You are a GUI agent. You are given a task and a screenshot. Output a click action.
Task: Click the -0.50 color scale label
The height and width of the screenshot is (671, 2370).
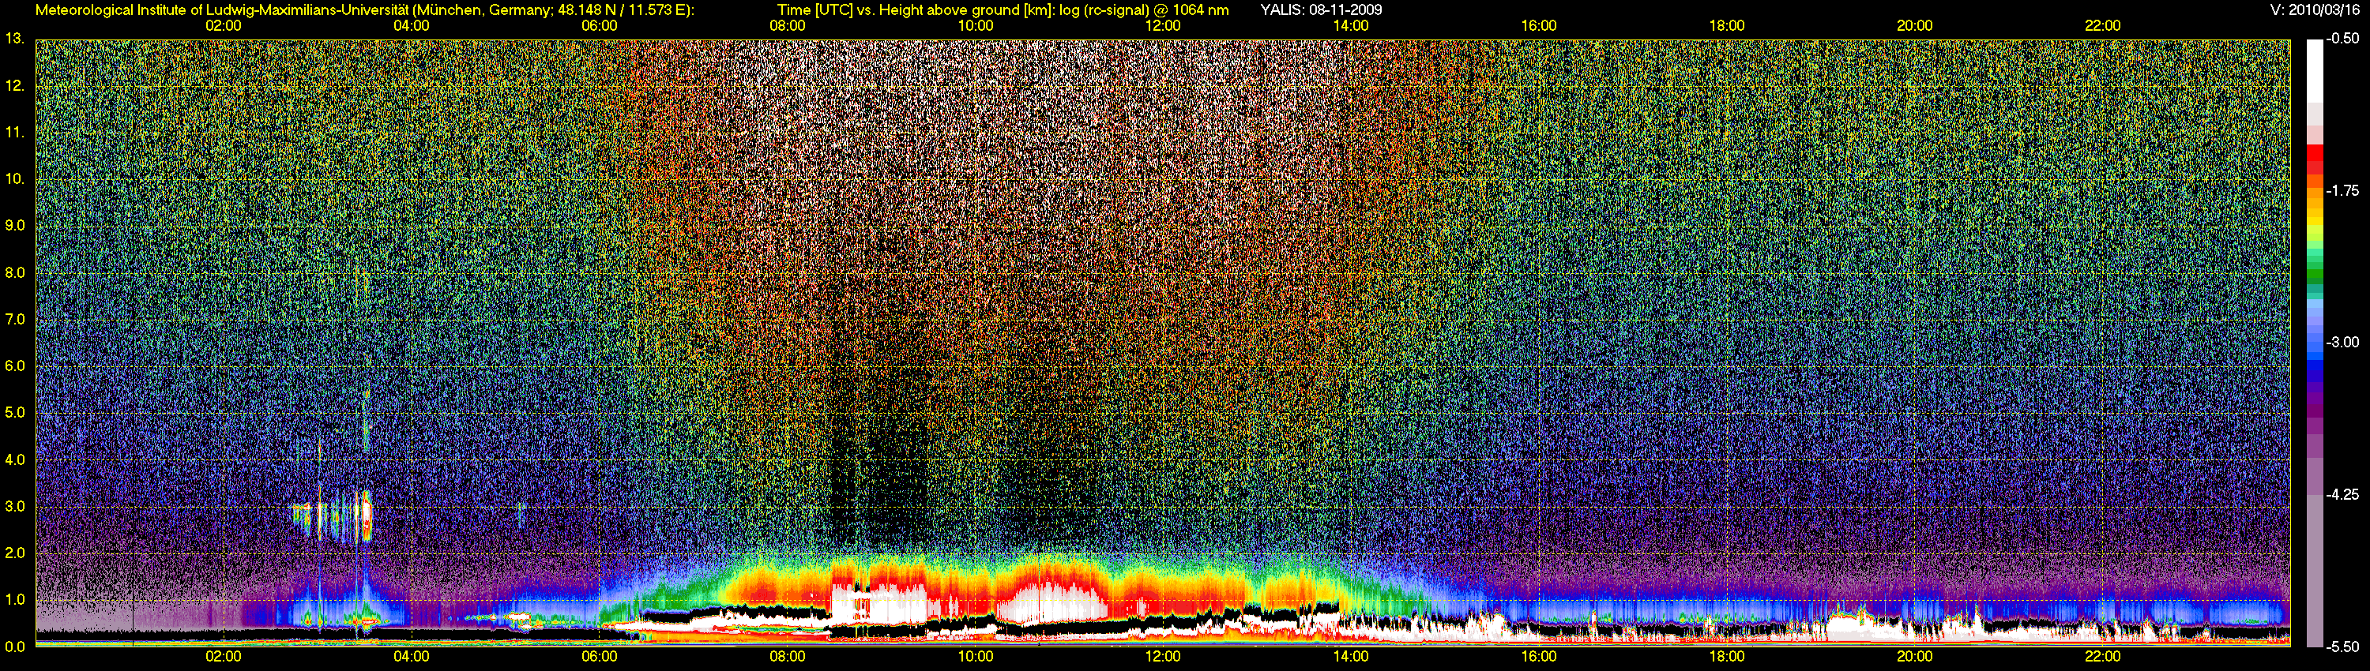[x=2342, y=39]
